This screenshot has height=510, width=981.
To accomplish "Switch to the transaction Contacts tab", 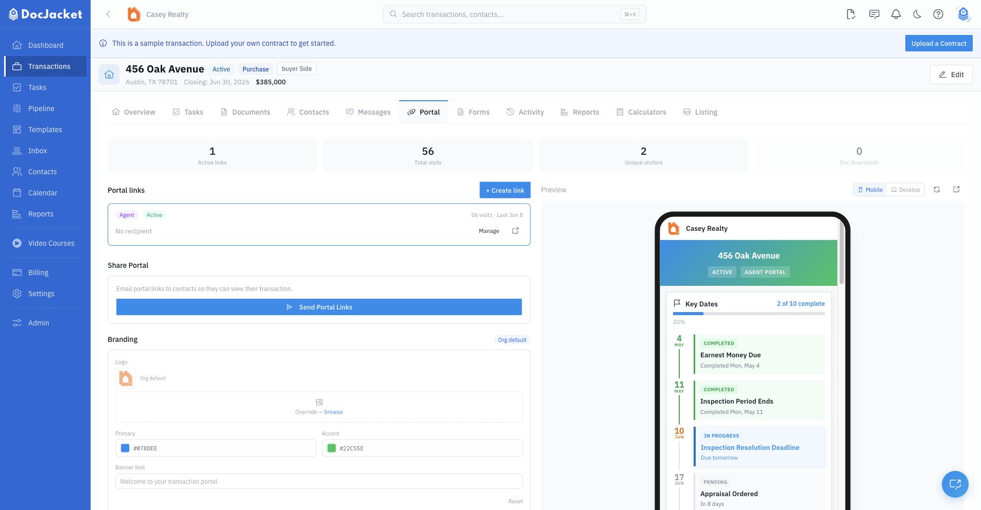I will (308, 112).
